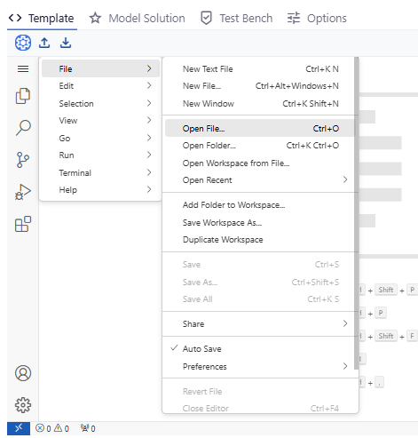
Task: Click the File submenu scrollbar
Action: pos(357,213)
